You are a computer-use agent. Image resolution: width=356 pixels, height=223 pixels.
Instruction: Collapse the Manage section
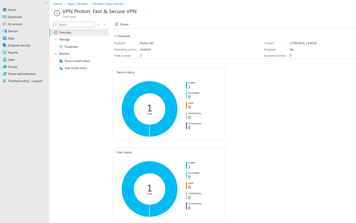point(56,40)
